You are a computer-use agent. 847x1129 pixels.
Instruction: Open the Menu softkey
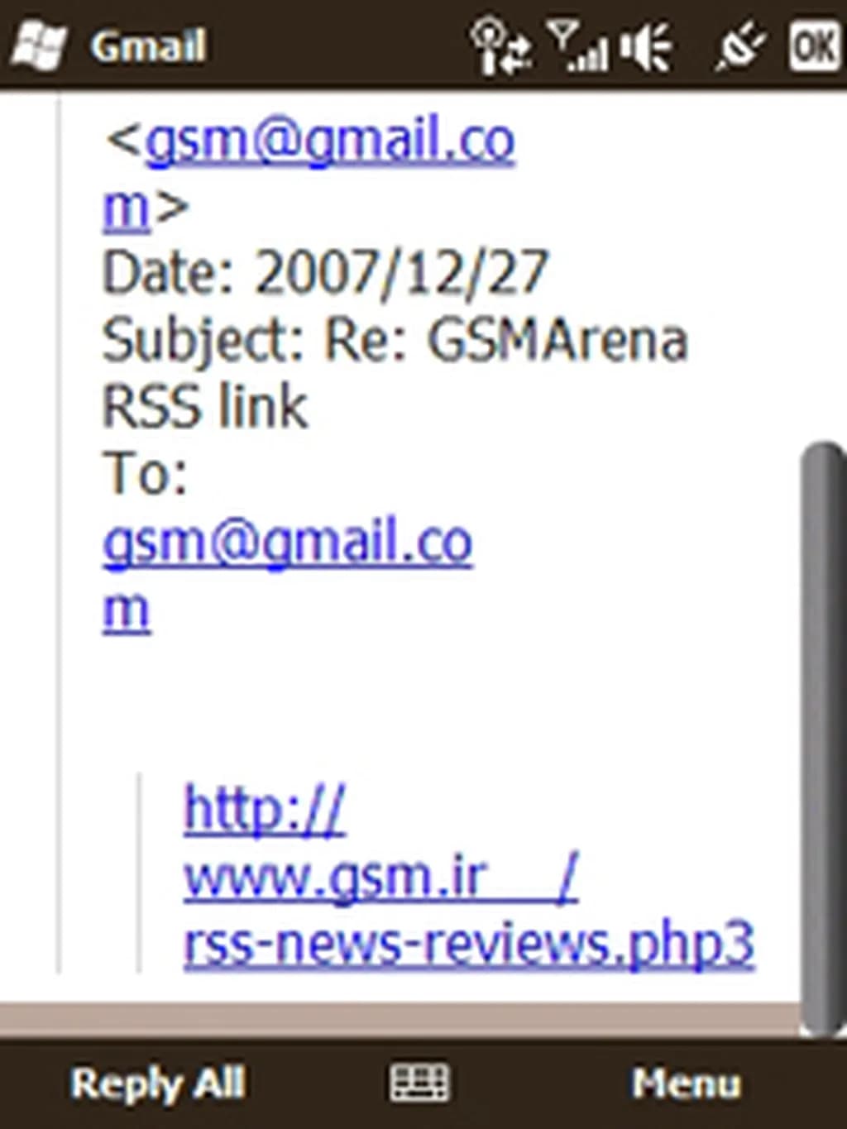(686, 1083)
